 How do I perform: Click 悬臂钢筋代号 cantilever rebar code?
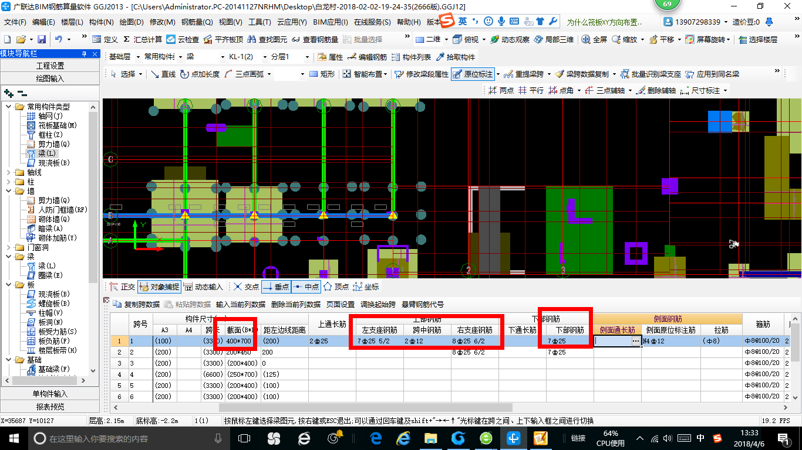point(423,305)
